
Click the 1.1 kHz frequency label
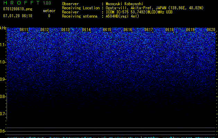[3, 45]
